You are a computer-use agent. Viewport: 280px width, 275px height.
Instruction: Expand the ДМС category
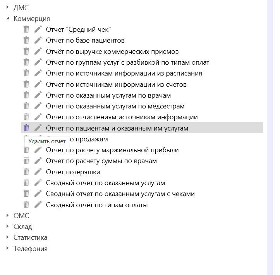tap(7, 7)
